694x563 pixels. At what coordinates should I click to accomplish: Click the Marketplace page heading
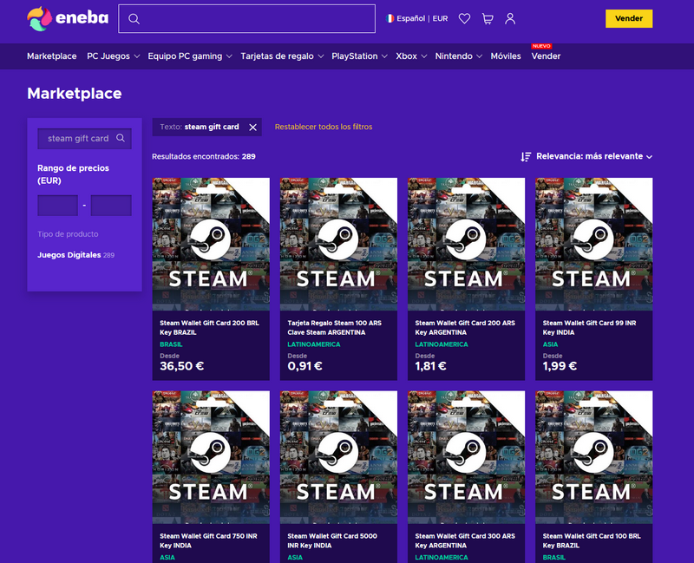75,94
